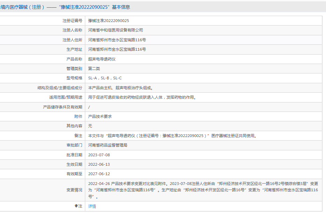The width and height of the screenshot is (326, 214).
Task: Click the 注册证编号 label
Action: 72,21
